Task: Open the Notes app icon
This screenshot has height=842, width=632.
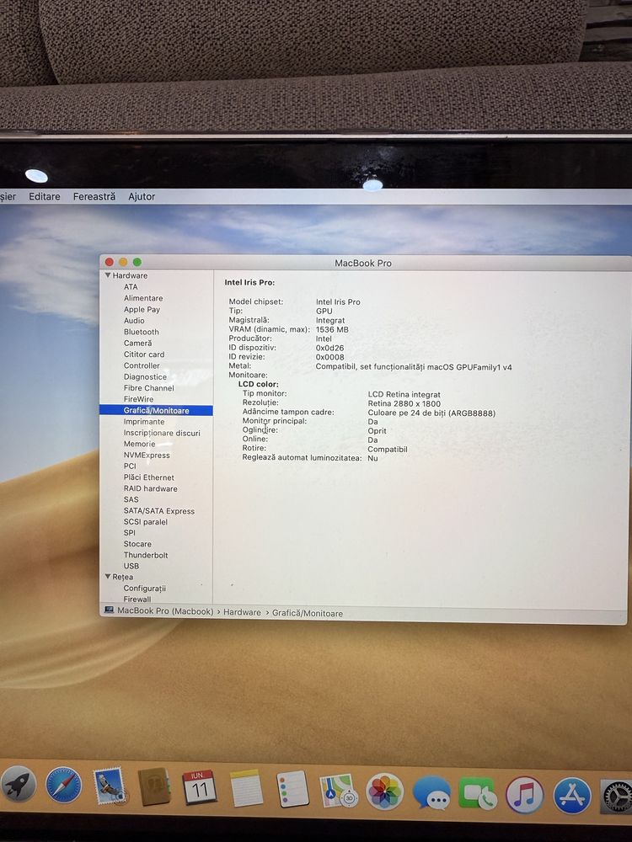Action: [246, 788]
